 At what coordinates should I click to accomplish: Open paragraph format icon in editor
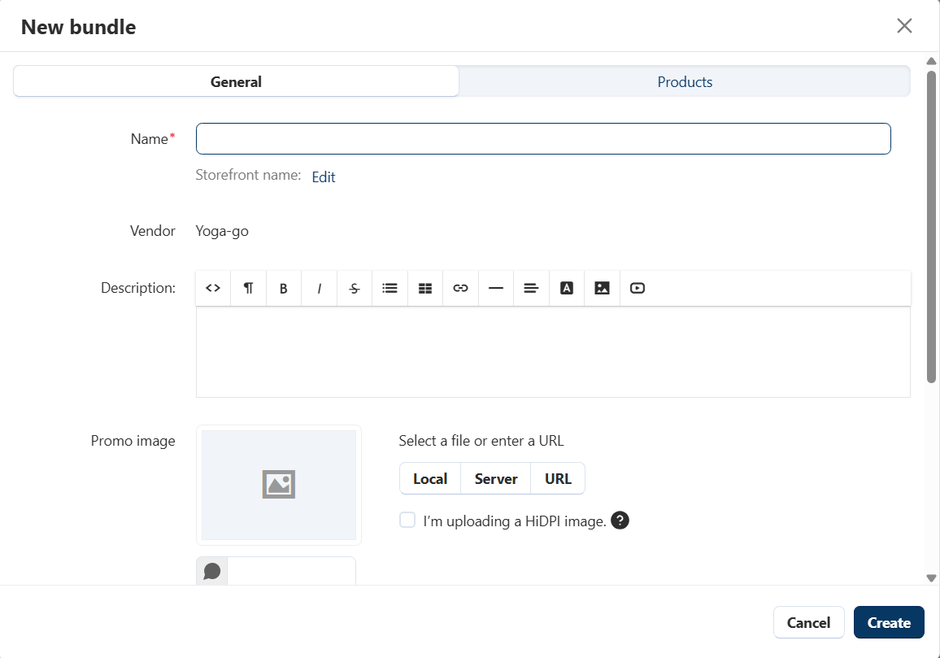[249, 288]
